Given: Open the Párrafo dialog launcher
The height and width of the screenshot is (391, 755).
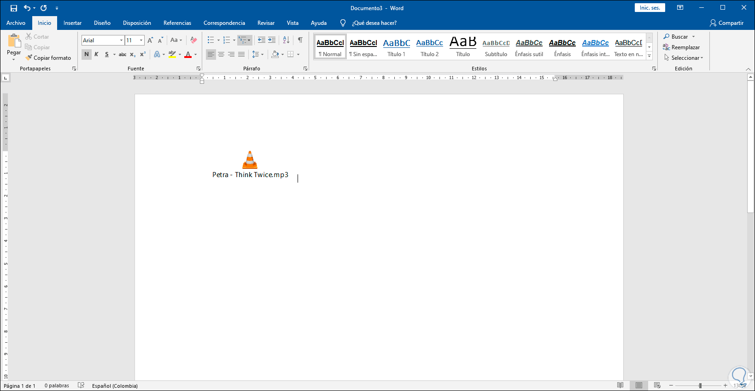Looking at the screenshot, I should pos(305,69).
